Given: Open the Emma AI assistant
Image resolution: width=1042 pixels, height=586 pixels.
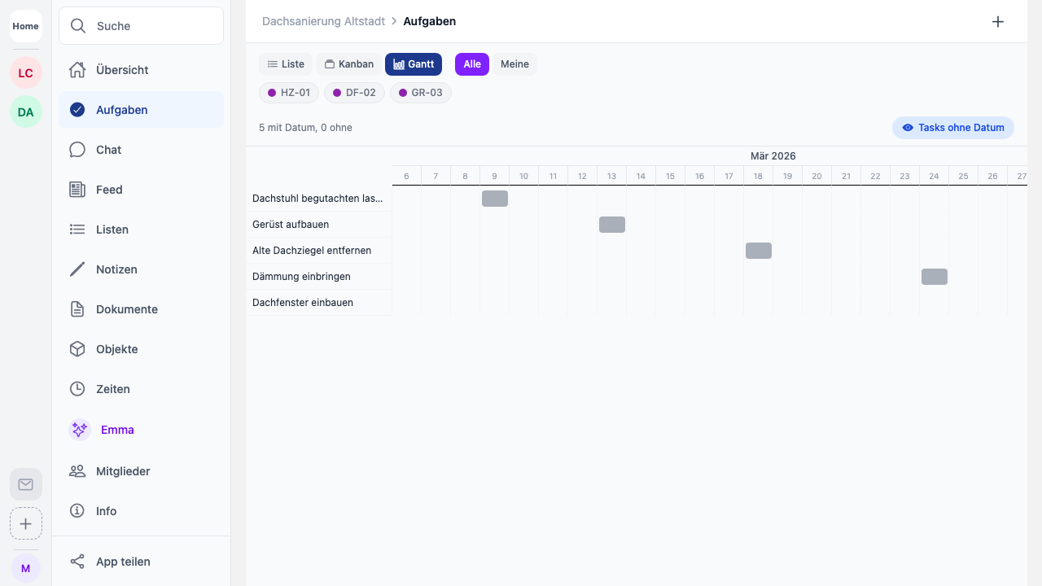Looking at the screenshot, I should (116, 430).
